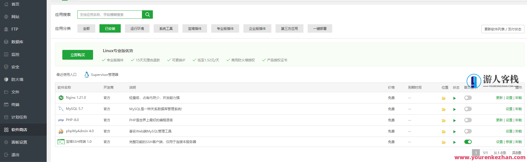Image resolution: width=527 pixels, height=162 pixels.
Task: Click 卸载 link for Nginx
Action: coord(519,98)
